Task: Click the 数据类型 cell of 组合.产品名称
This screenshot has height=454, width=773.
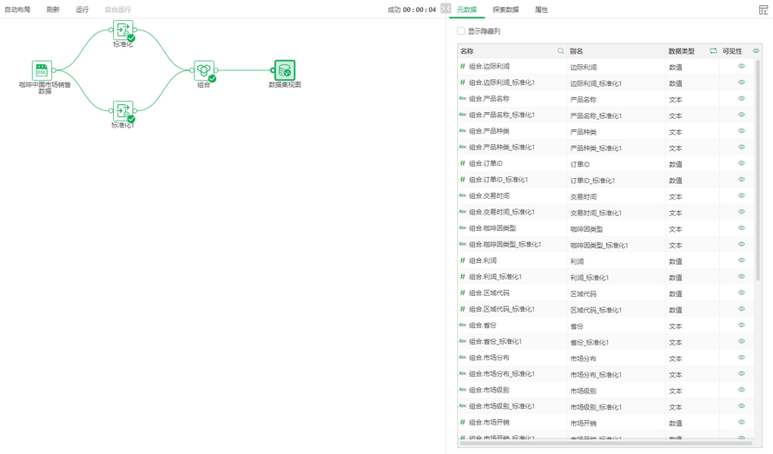Action: [692, 100]
